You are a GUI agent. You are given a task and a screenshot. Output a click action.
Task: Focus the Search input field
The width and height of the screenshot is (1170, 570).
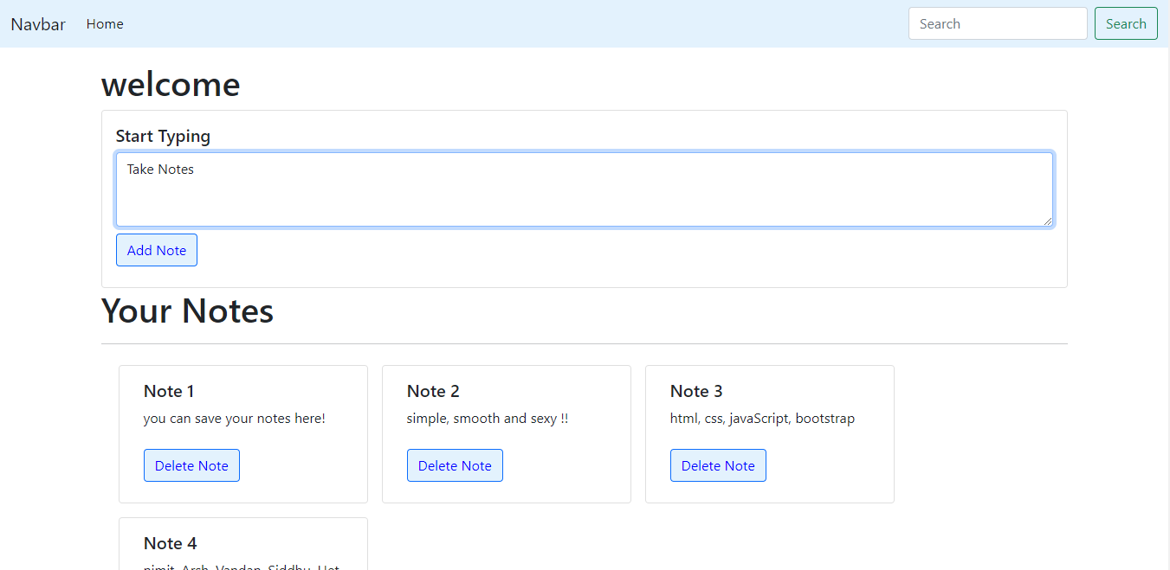(x=997, y=24)
